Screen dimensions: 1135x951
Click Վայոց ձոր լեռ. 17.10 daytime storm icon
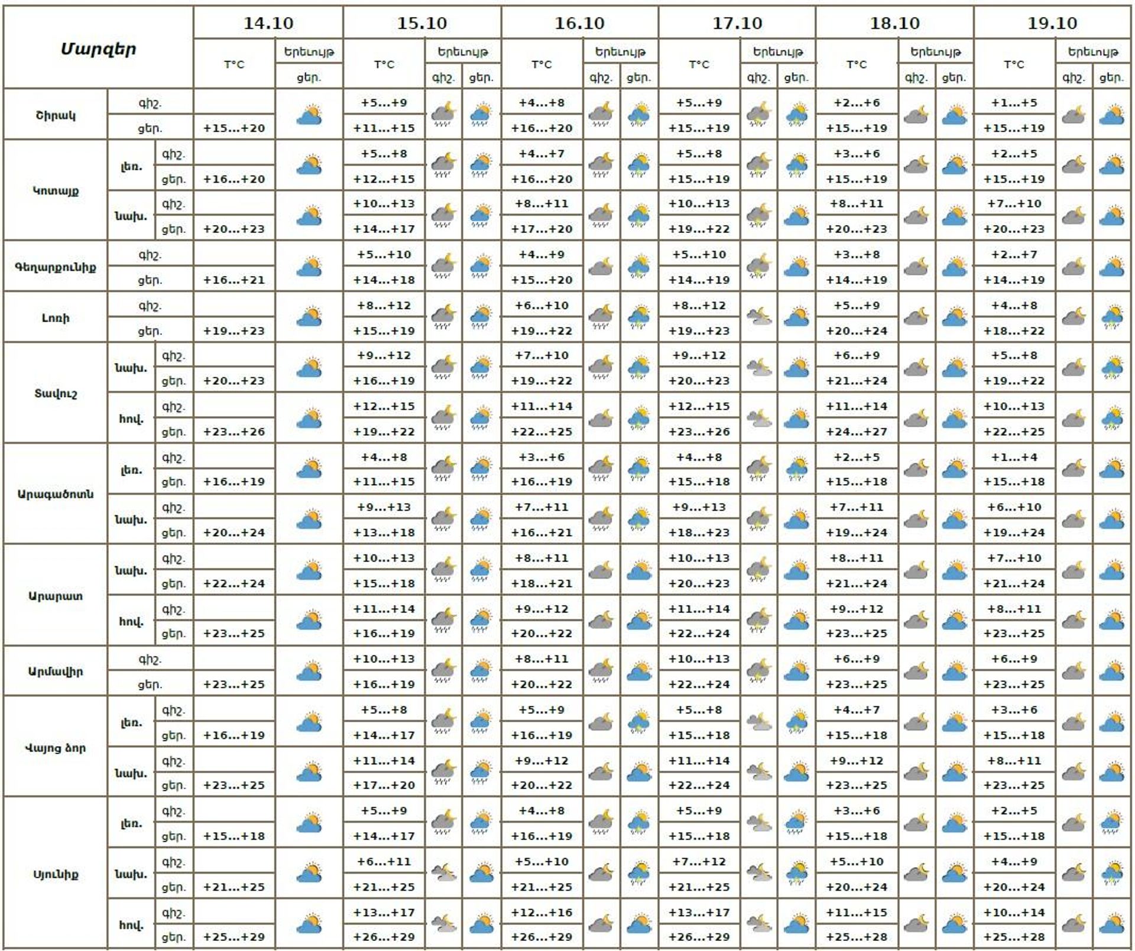(797, 722)
